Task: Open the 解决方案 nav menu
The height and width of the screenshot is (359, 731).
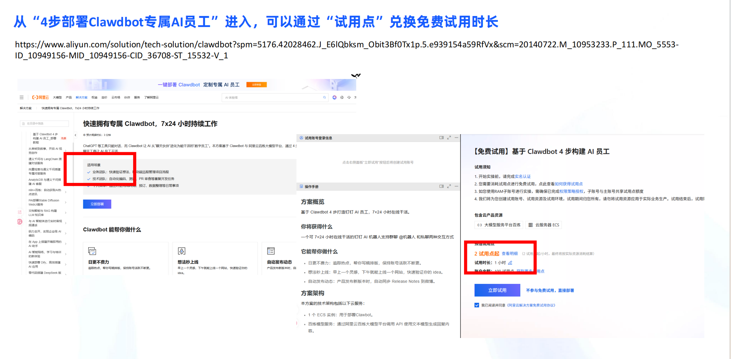Action: click(81, 97)
